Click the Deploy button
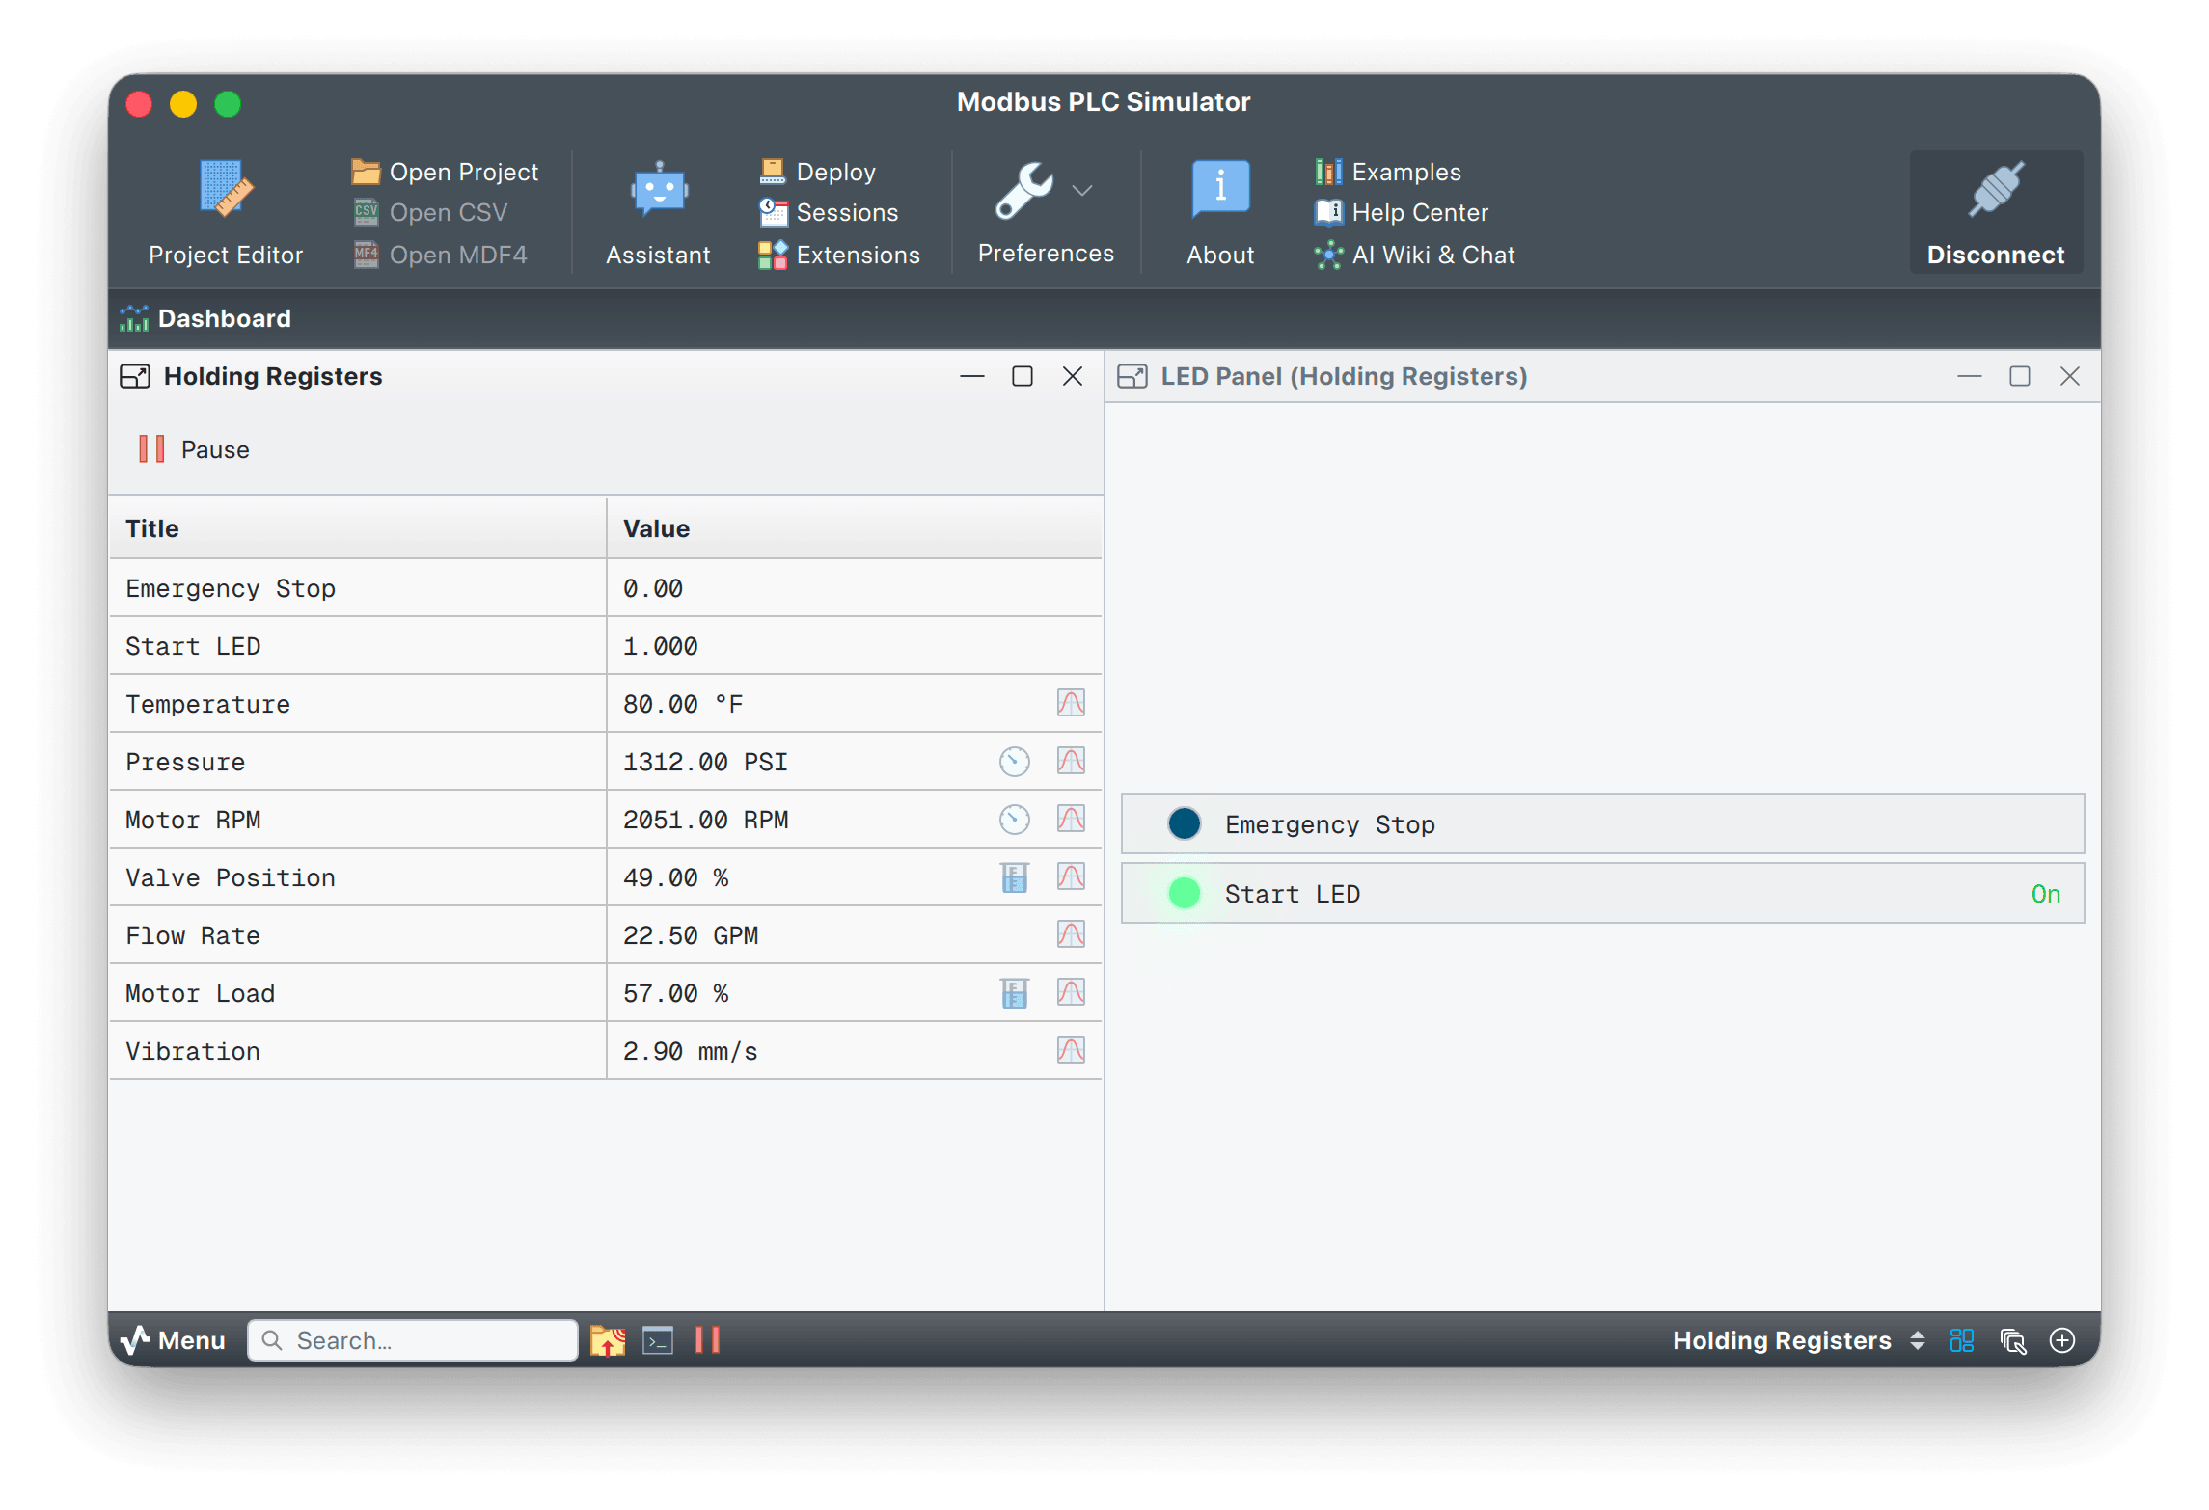 click(x=818, y=172)
